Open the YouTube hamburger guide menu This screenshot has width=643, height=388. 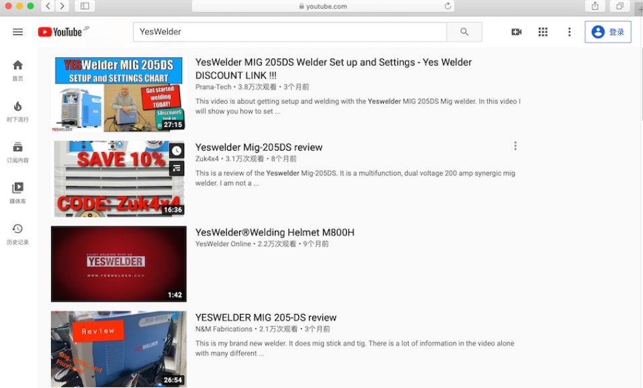[17, 32]
